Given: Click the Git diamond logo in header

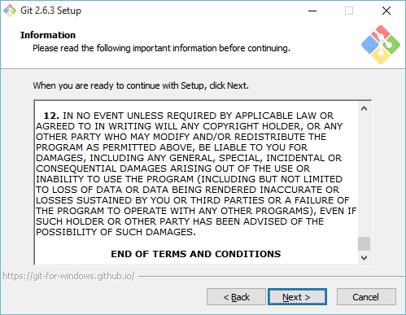Looking at the screenshot, I should point(381,45).
